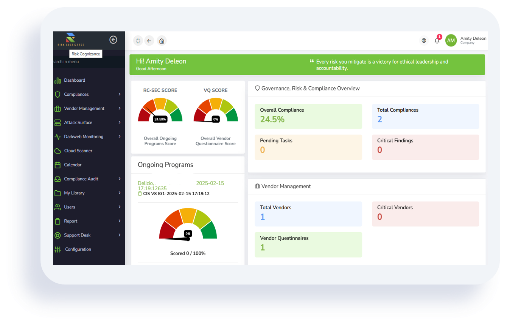The height and width of the screenshot is (325, 507).
Task: Open Cloud Scanner from the sidebar
Action: click(x=78, y=151)
